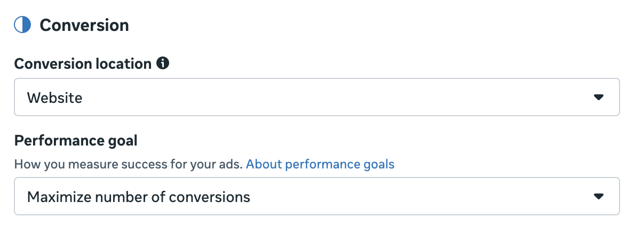Click the Website dropdown caret arrow

[x=598, y=98]
